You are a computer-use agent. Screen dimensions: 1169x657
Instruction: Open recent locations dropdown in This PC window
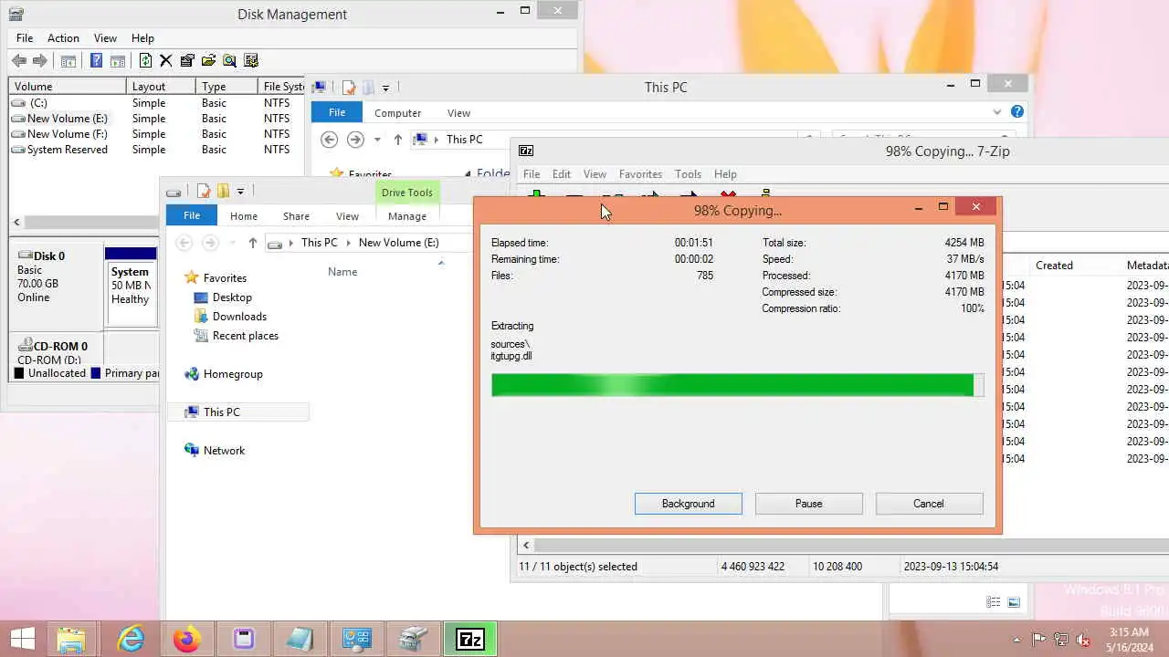pyautogui.click(x=377, y=140)
